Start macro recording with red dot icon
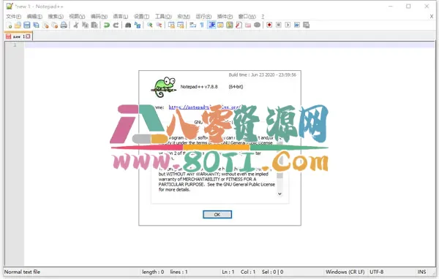 point(269,25)
